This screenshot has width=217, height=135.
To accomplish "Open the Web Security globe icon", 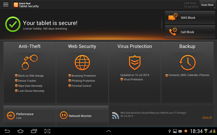I will (x=82, y=62).
